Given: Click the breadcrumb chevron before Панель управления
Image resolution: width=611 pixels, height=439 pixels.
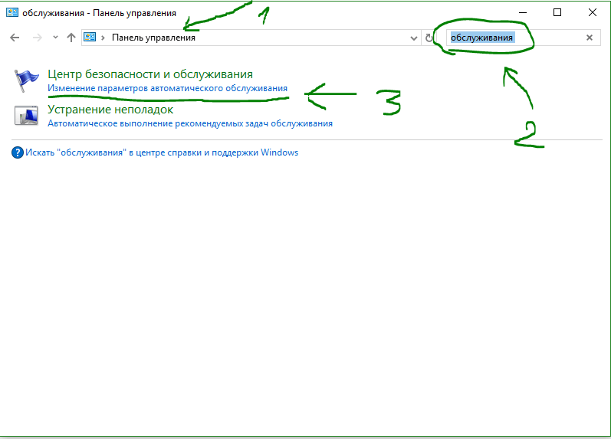Looking at the screenshot, I should pyautogui.click(x=103, y=38).
